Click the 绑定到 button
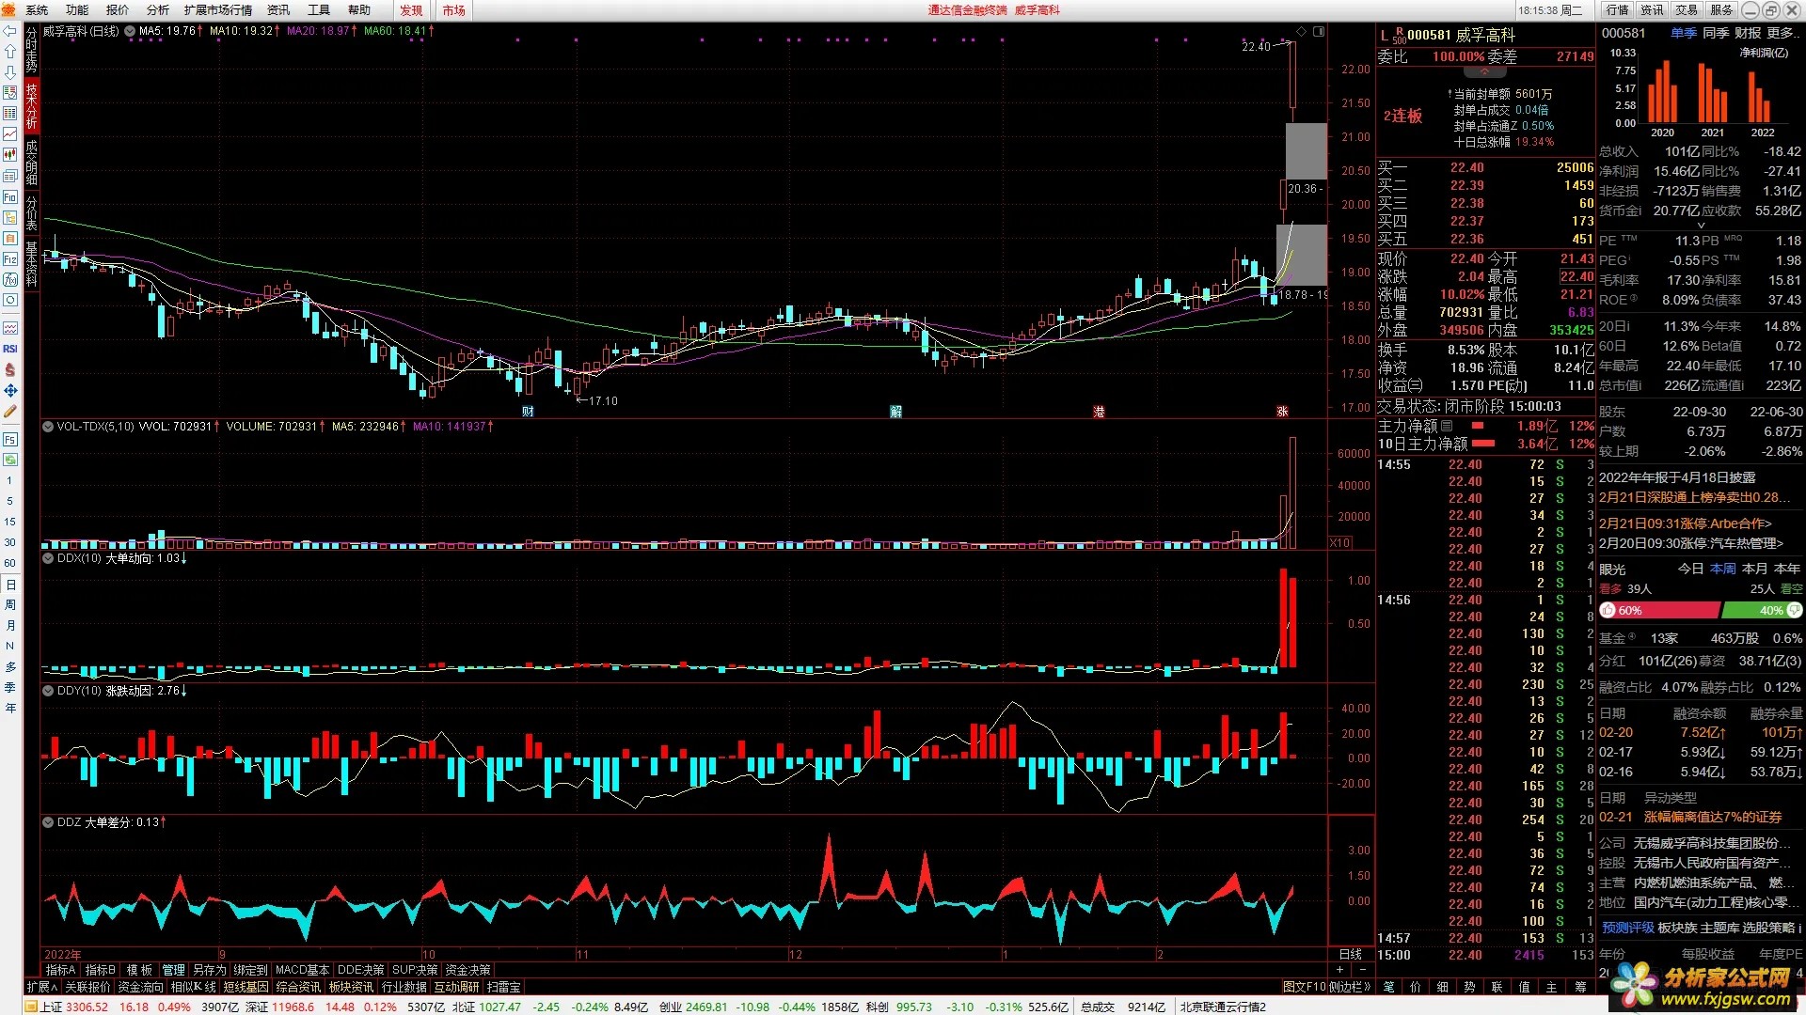 [250, 970]
